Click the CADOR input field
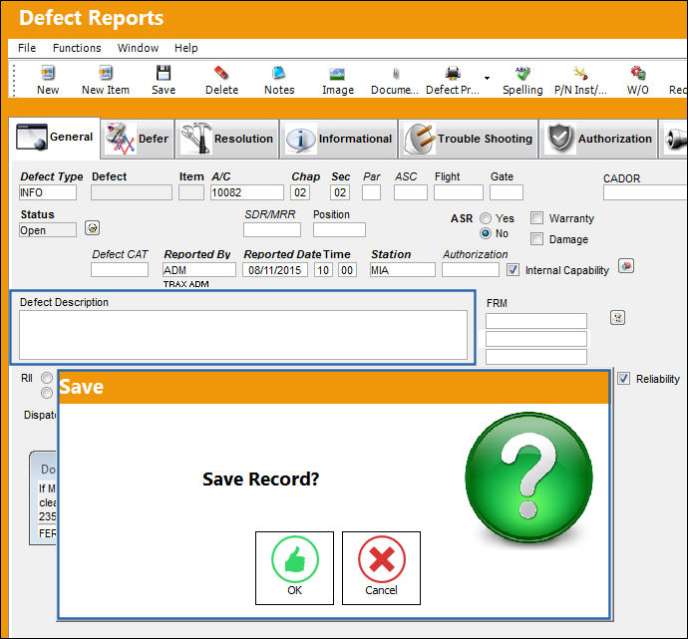 click(x=645, y=192)
